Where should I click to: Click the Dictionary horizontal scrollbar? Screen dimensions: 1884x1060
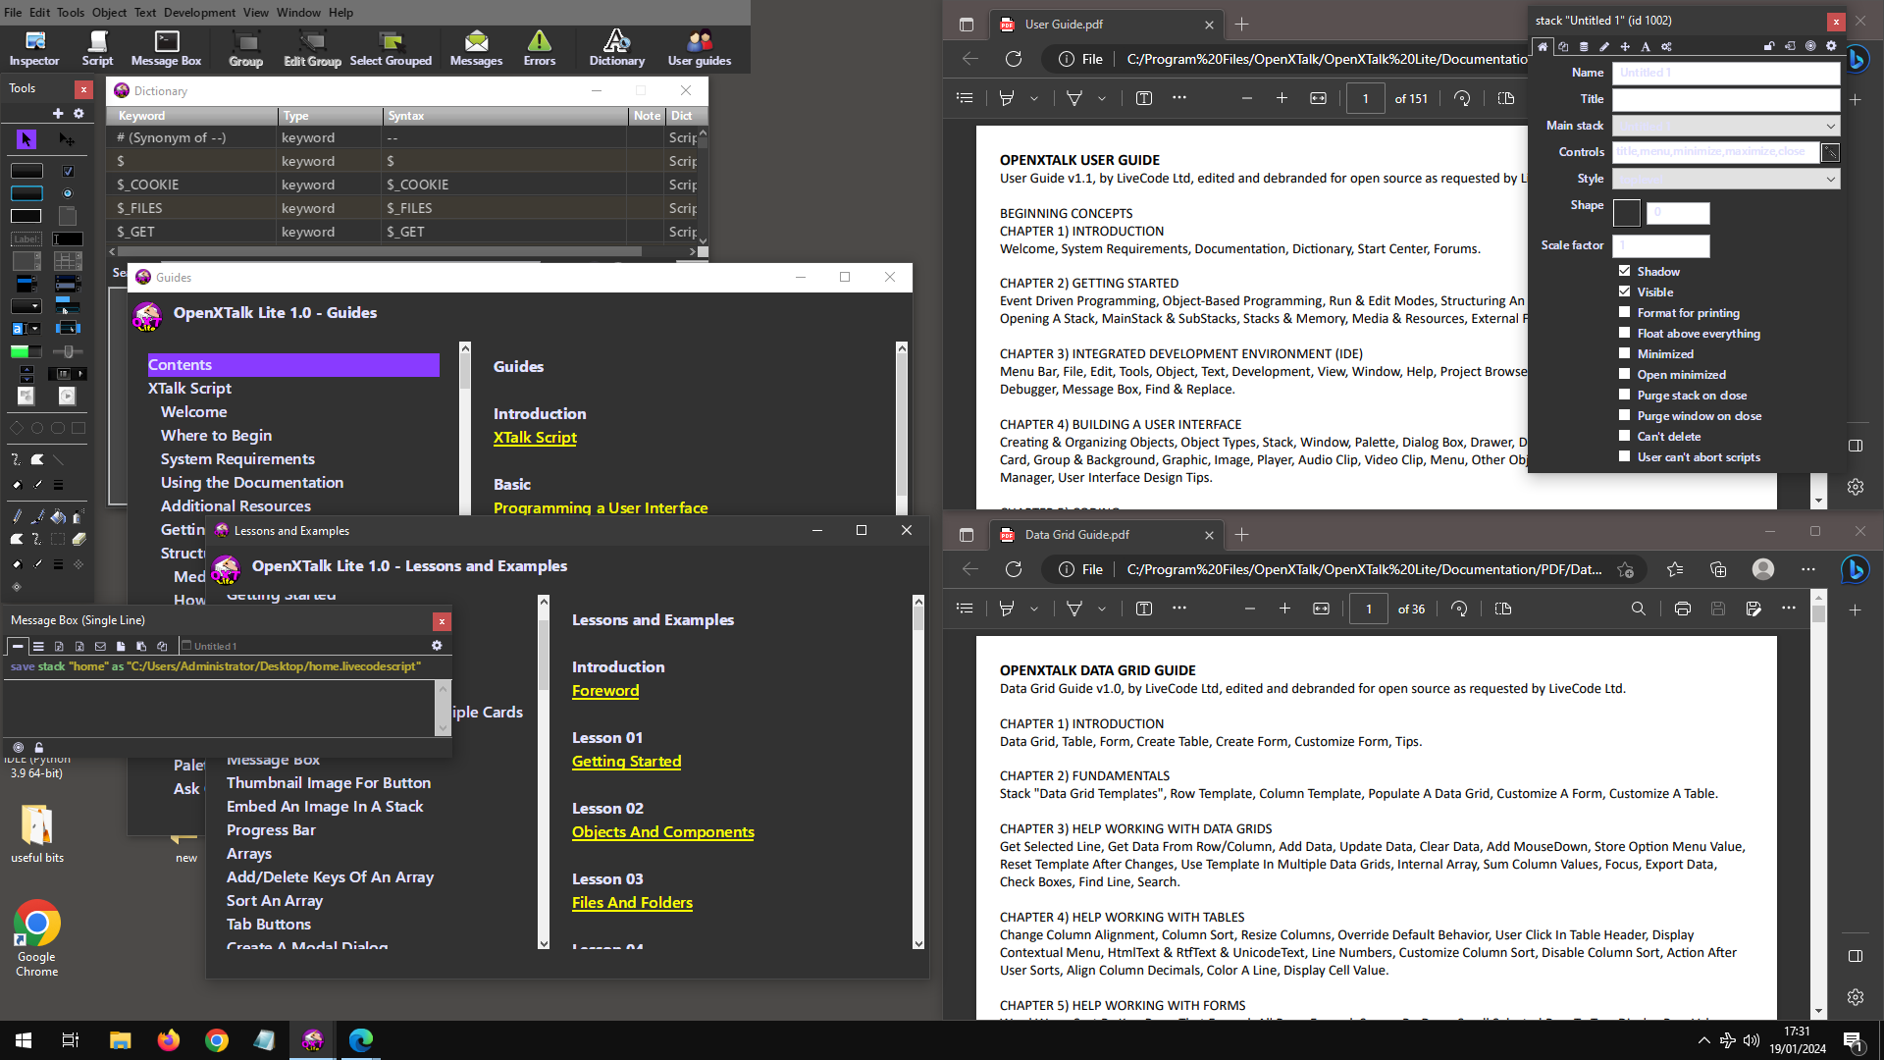pyautogui.click(x=402, y=252)
